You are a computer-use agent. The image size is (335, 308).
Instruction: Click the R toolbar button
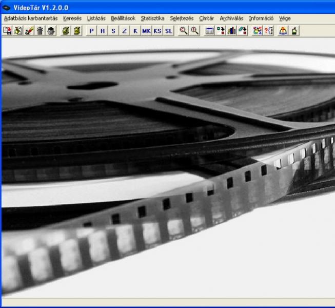(x=103, y=31)
